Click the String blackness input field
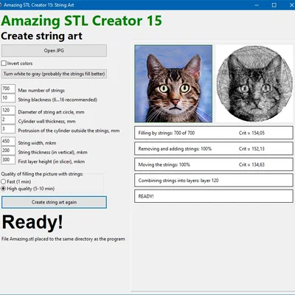Viewport: 295px width, 295px height. 8,98
